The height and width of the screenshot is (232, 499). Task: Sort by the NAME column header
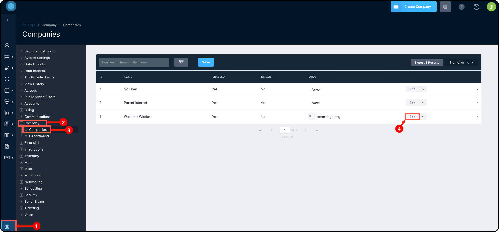tap(128, 77)
